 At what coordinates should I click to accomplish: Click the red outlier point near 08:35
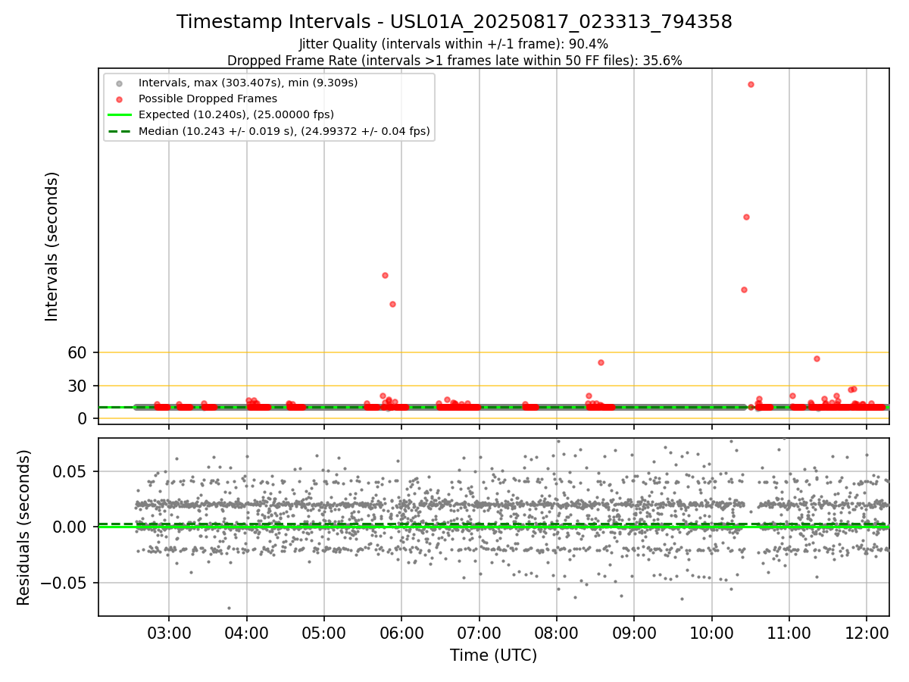coord(601,362)
